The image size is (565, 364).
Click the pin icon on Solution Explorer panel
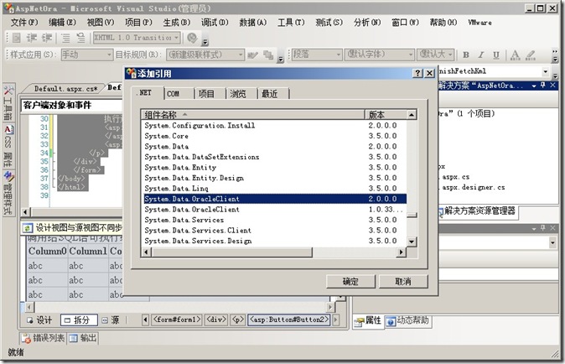coord(543,86)
